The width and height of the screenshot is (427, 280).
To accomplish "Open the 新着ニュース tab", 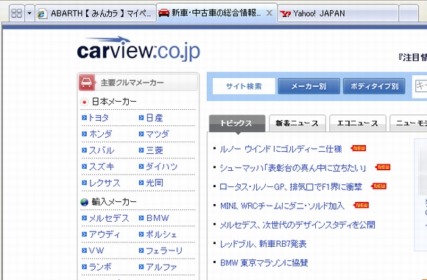I will [x=297, y=123].
